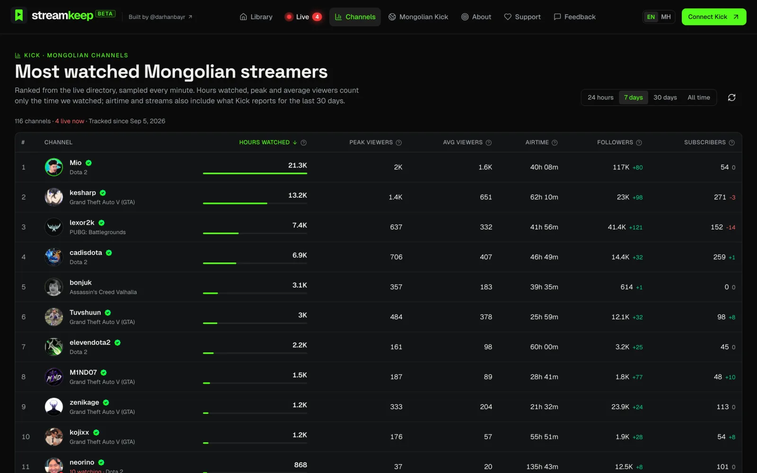Sort by Peak Viewers header
This screenshot has height=473, width=757.
pyautogui.click(x=371, y=142)
